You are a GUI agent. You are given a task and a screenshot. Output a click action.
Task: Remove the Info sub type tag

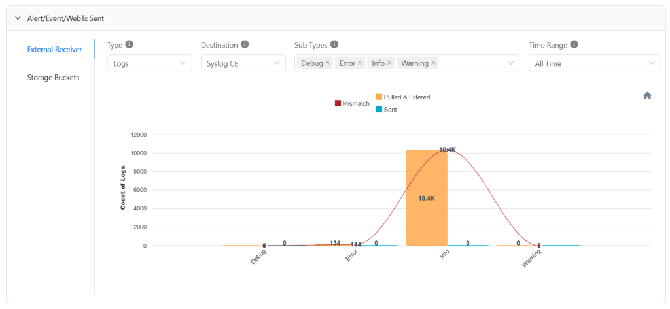point(389,63)
